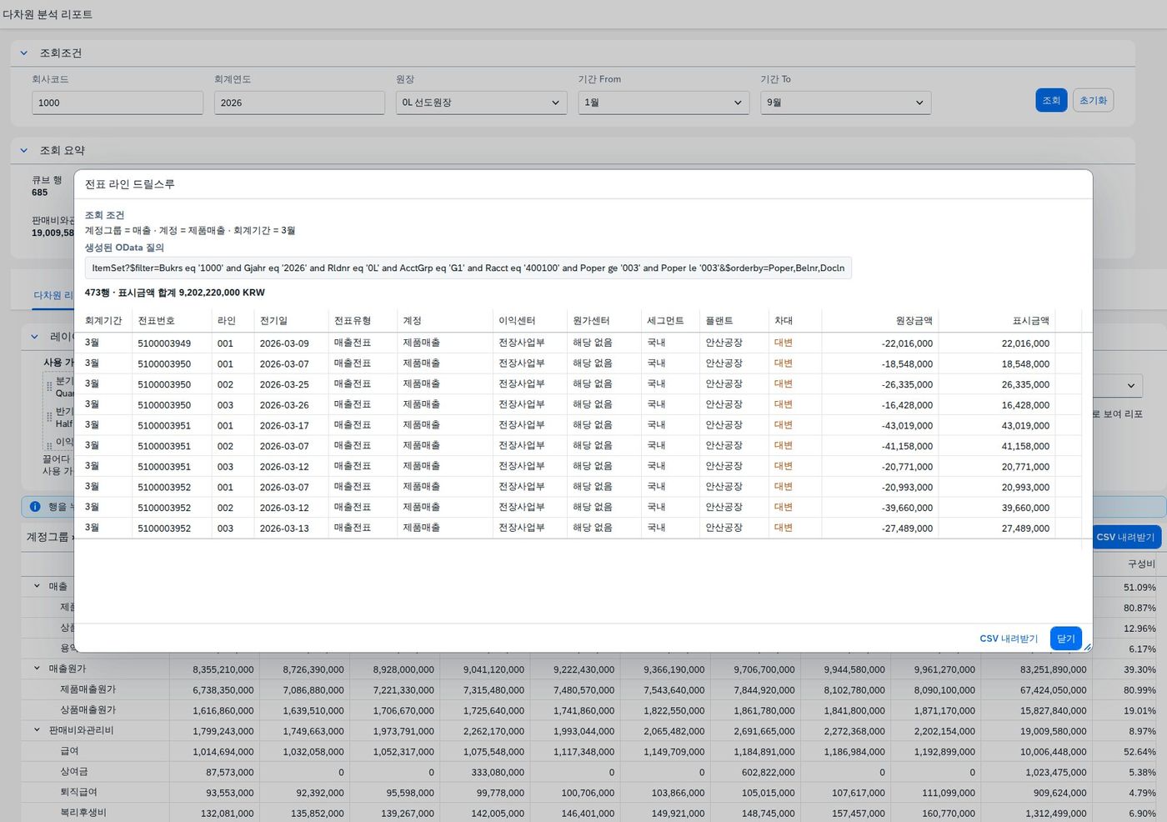Click the display amount 27,489,000
This screenshot has height=822, width=1167.
point(1025,529)
